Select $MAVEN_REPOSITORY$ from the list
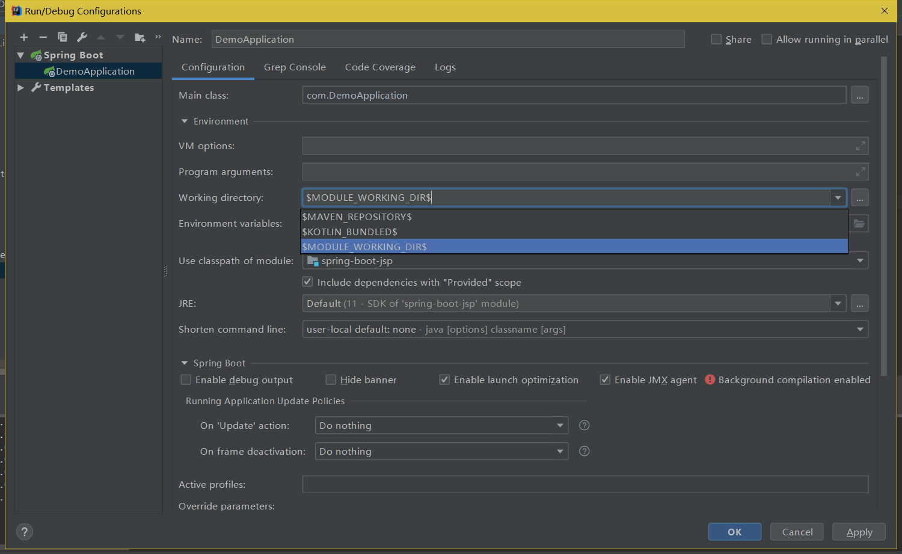 click(x=574, y=217)
